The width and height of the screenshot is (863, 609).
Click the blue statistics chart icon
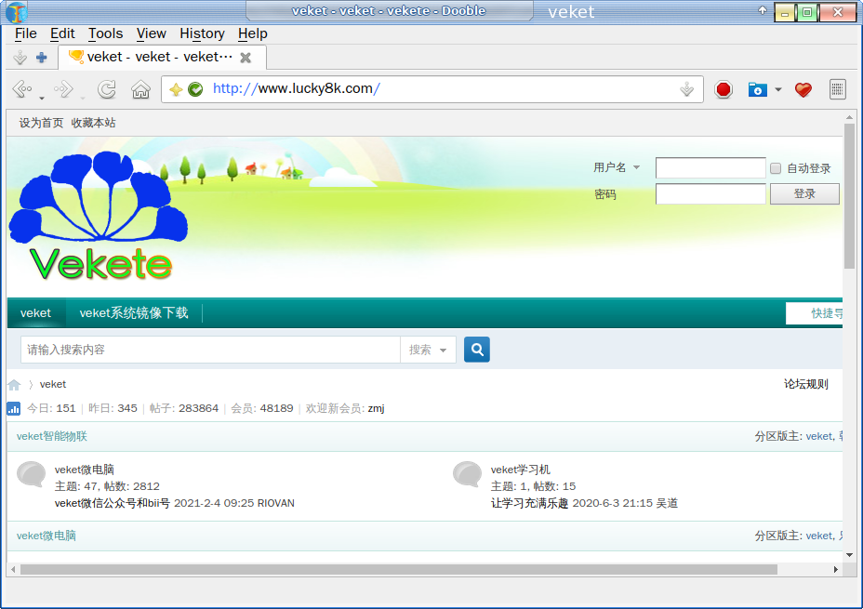[14, 408]
